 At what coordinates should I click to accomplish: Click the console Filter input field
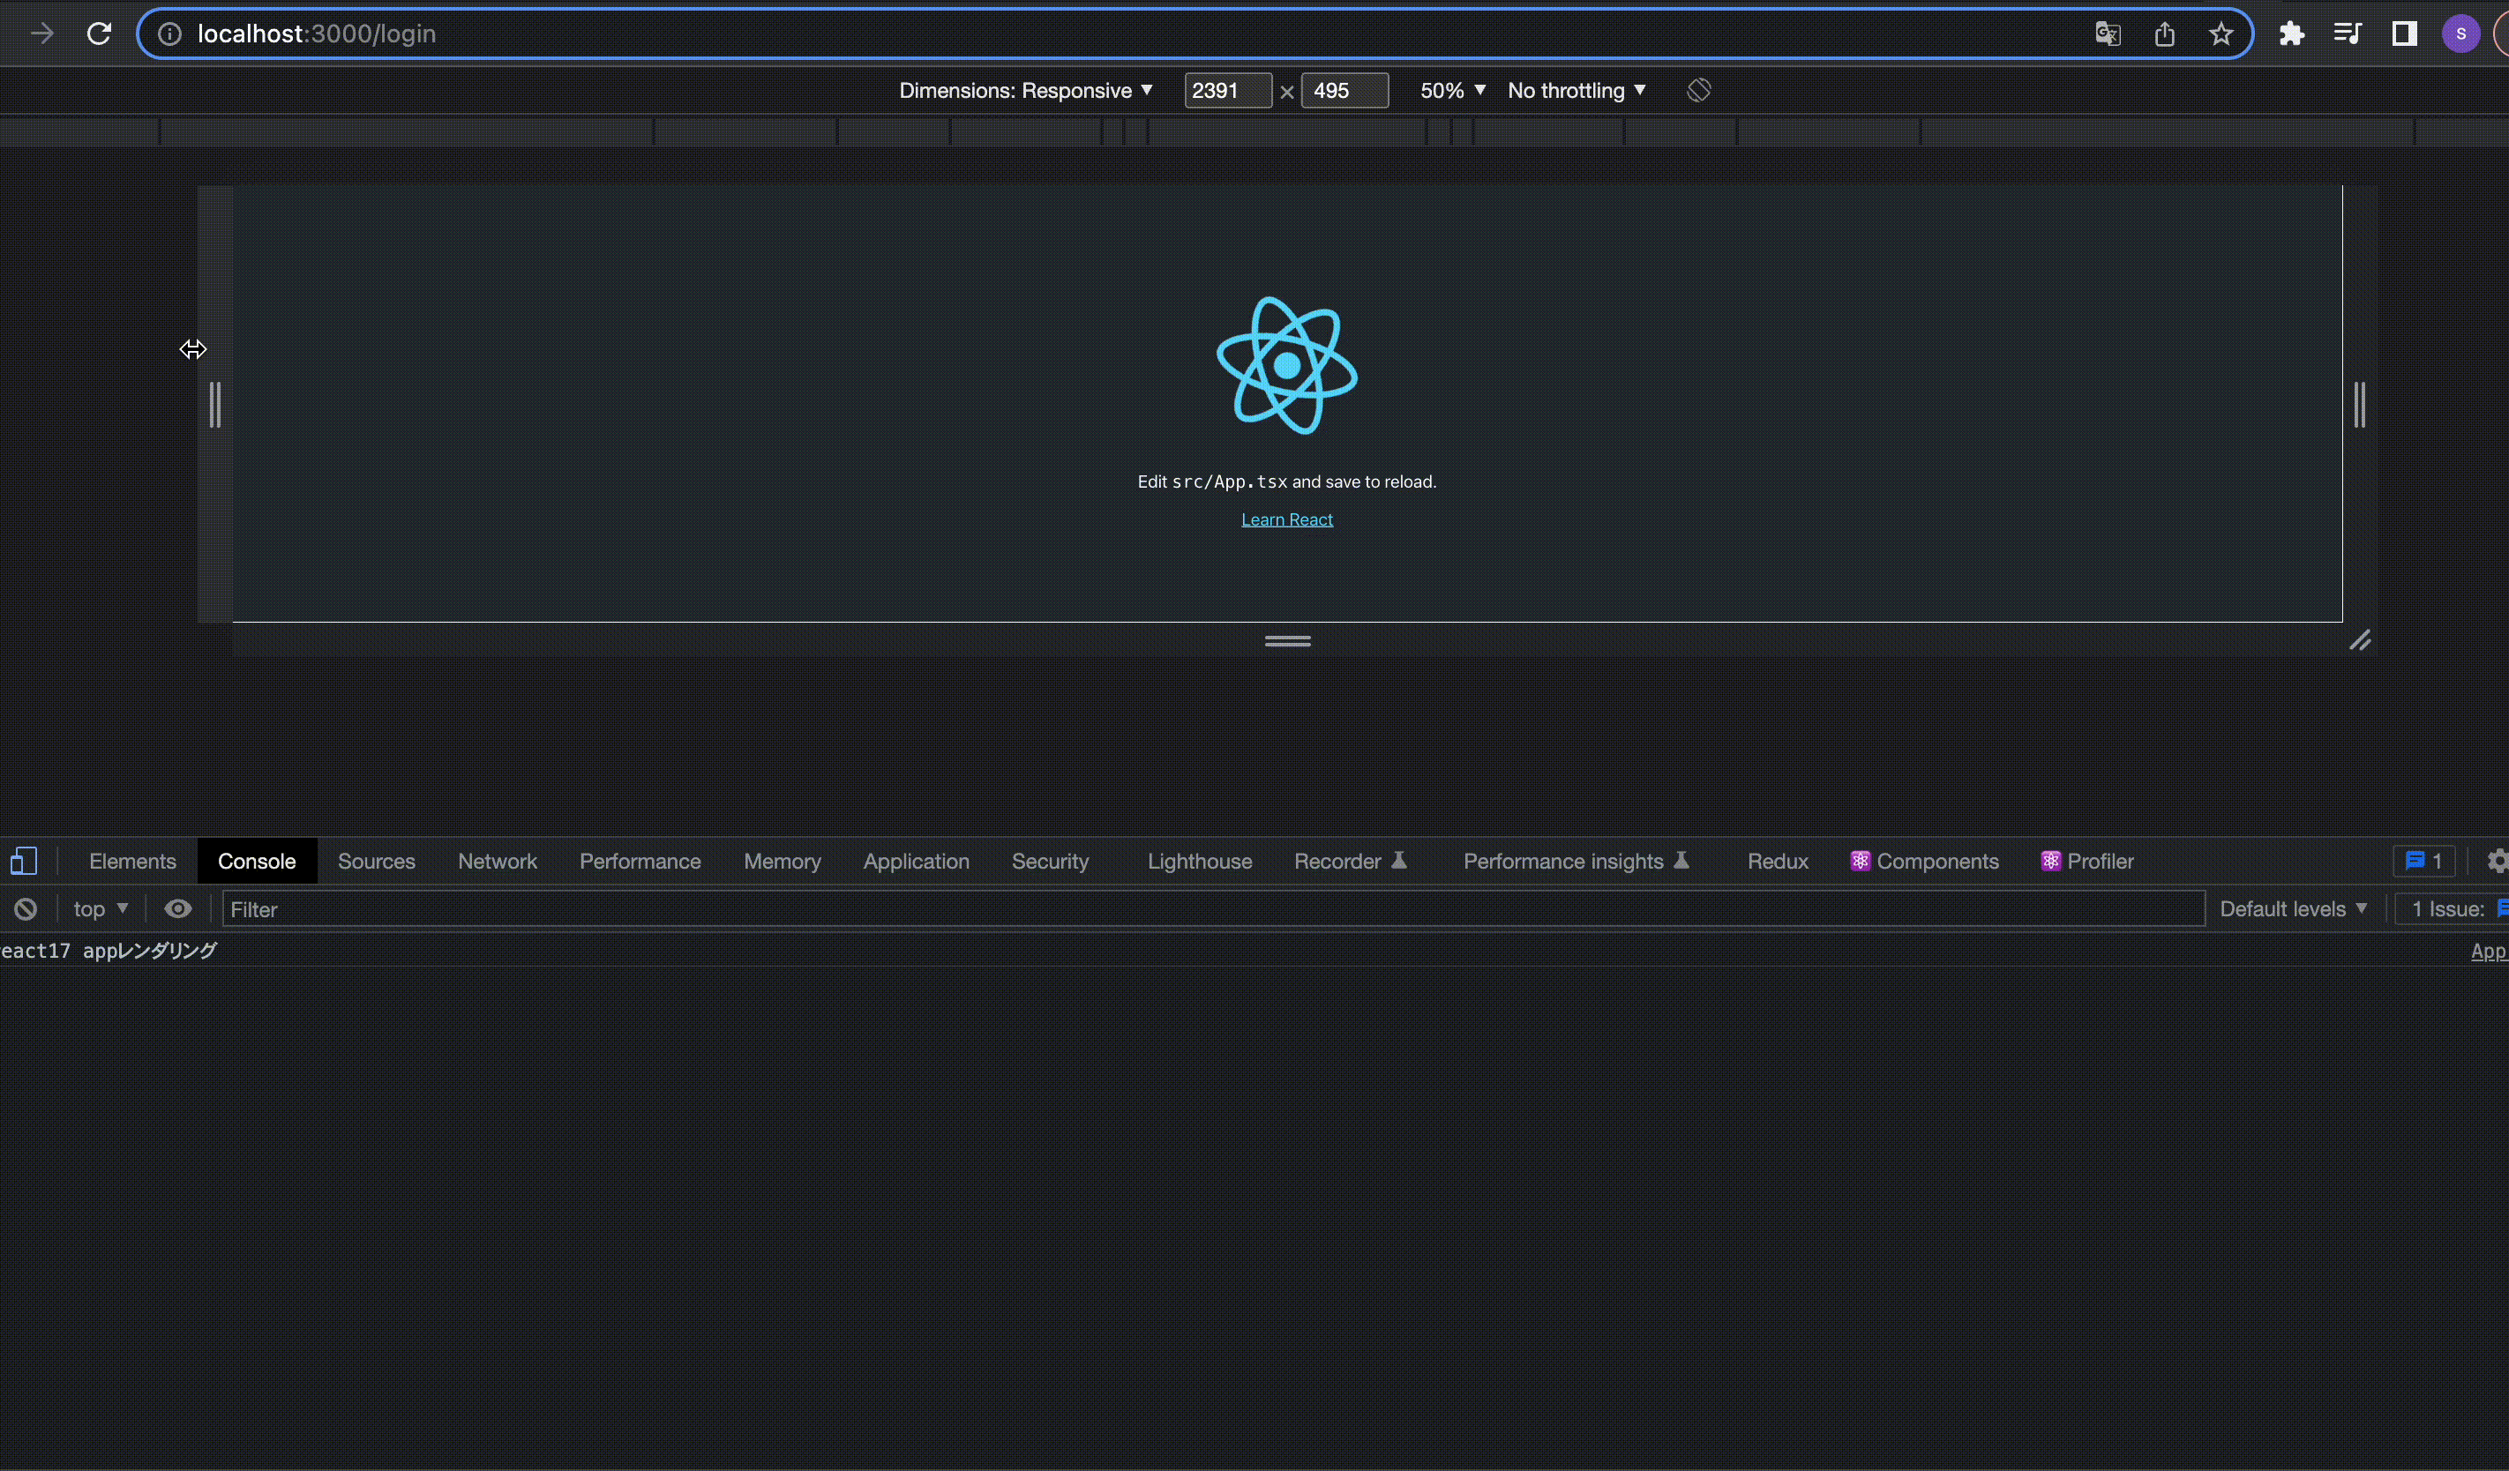click(x=1211, y=908)
